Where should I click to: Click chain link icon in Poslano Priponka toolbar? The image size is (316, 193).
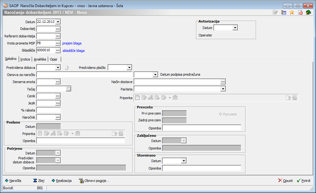(53, 133)
